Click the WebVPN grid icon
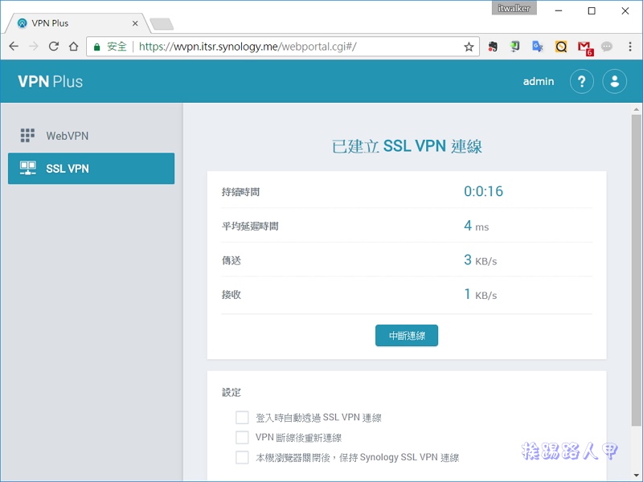The height and width of the screenshot is (482, 643). pos(27,135)
